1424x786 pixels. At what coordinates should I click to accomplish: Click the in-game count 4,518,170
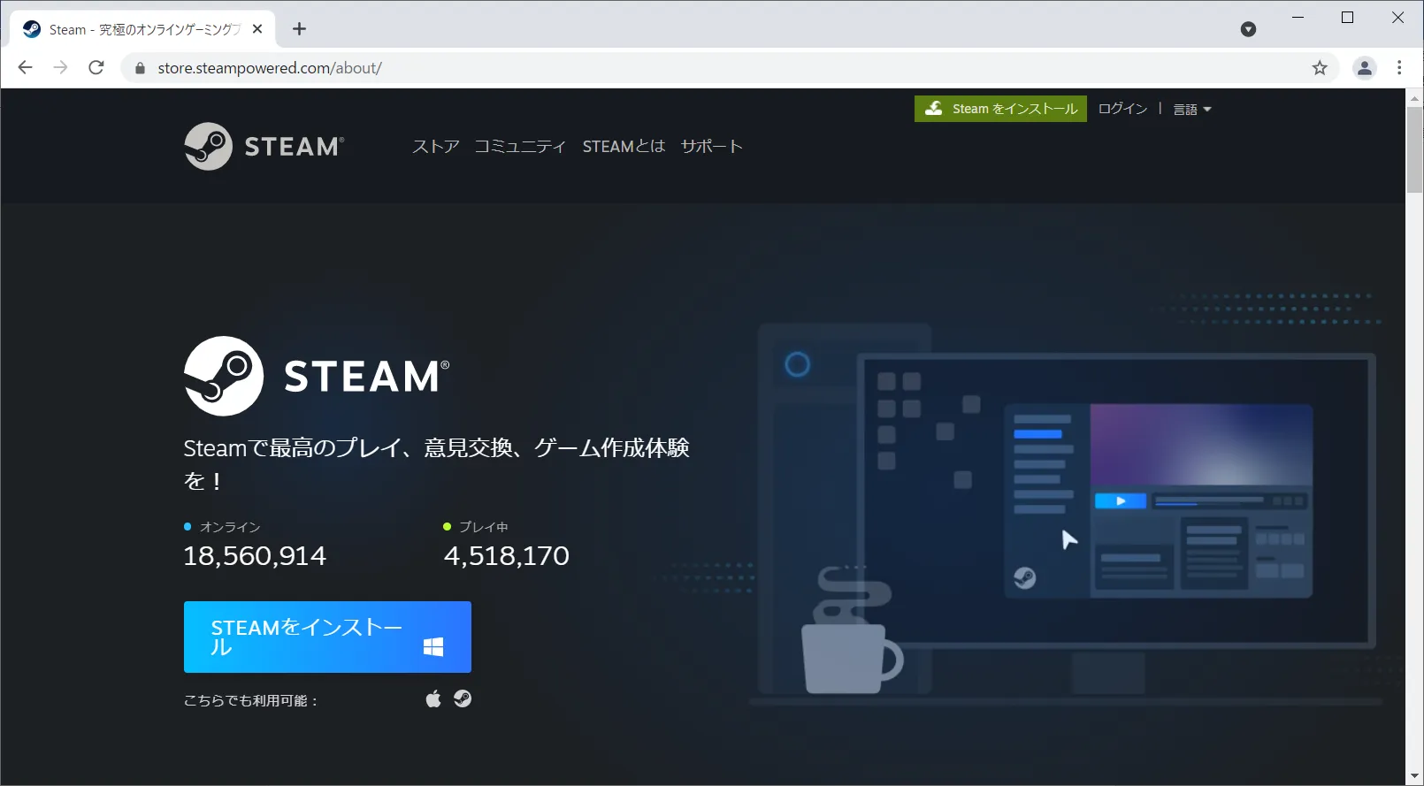coord(507,556)
